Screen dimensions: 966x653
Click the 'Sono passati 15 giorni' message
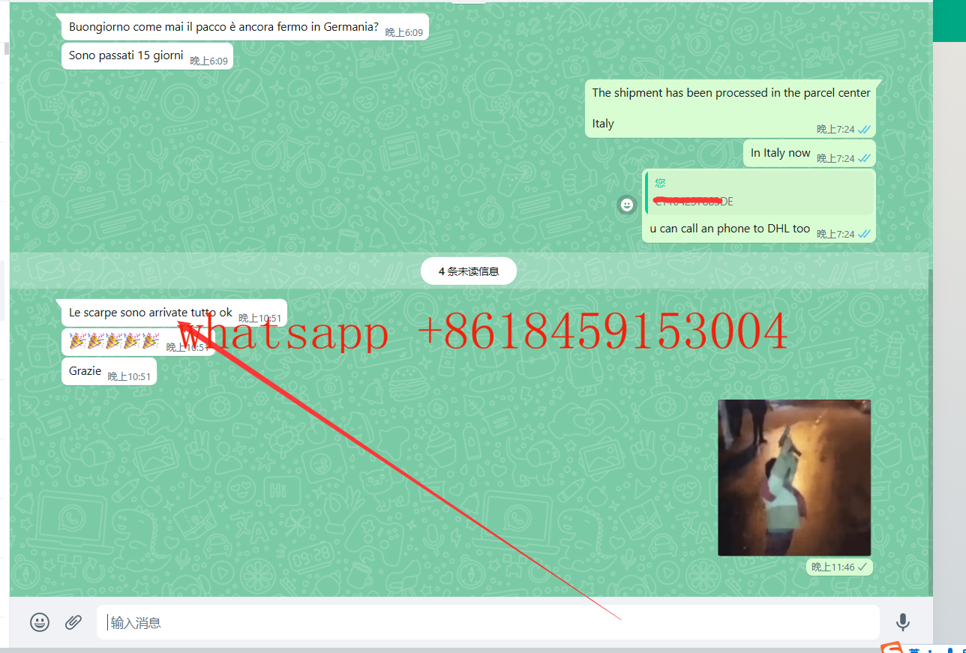[126, 55]
